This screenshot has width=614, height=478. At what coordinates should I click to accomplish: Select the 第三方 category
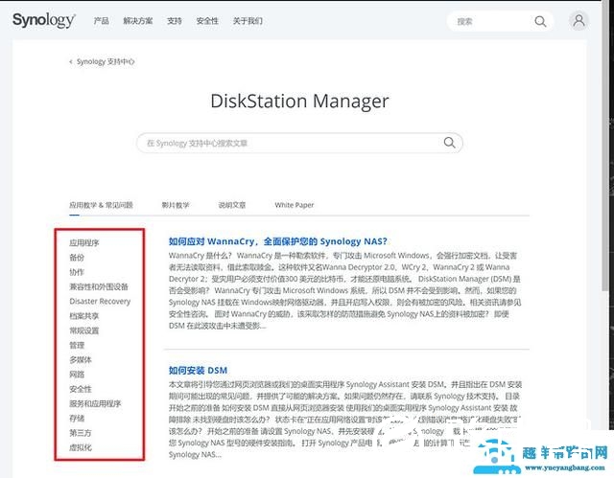(x=81, y=433)
